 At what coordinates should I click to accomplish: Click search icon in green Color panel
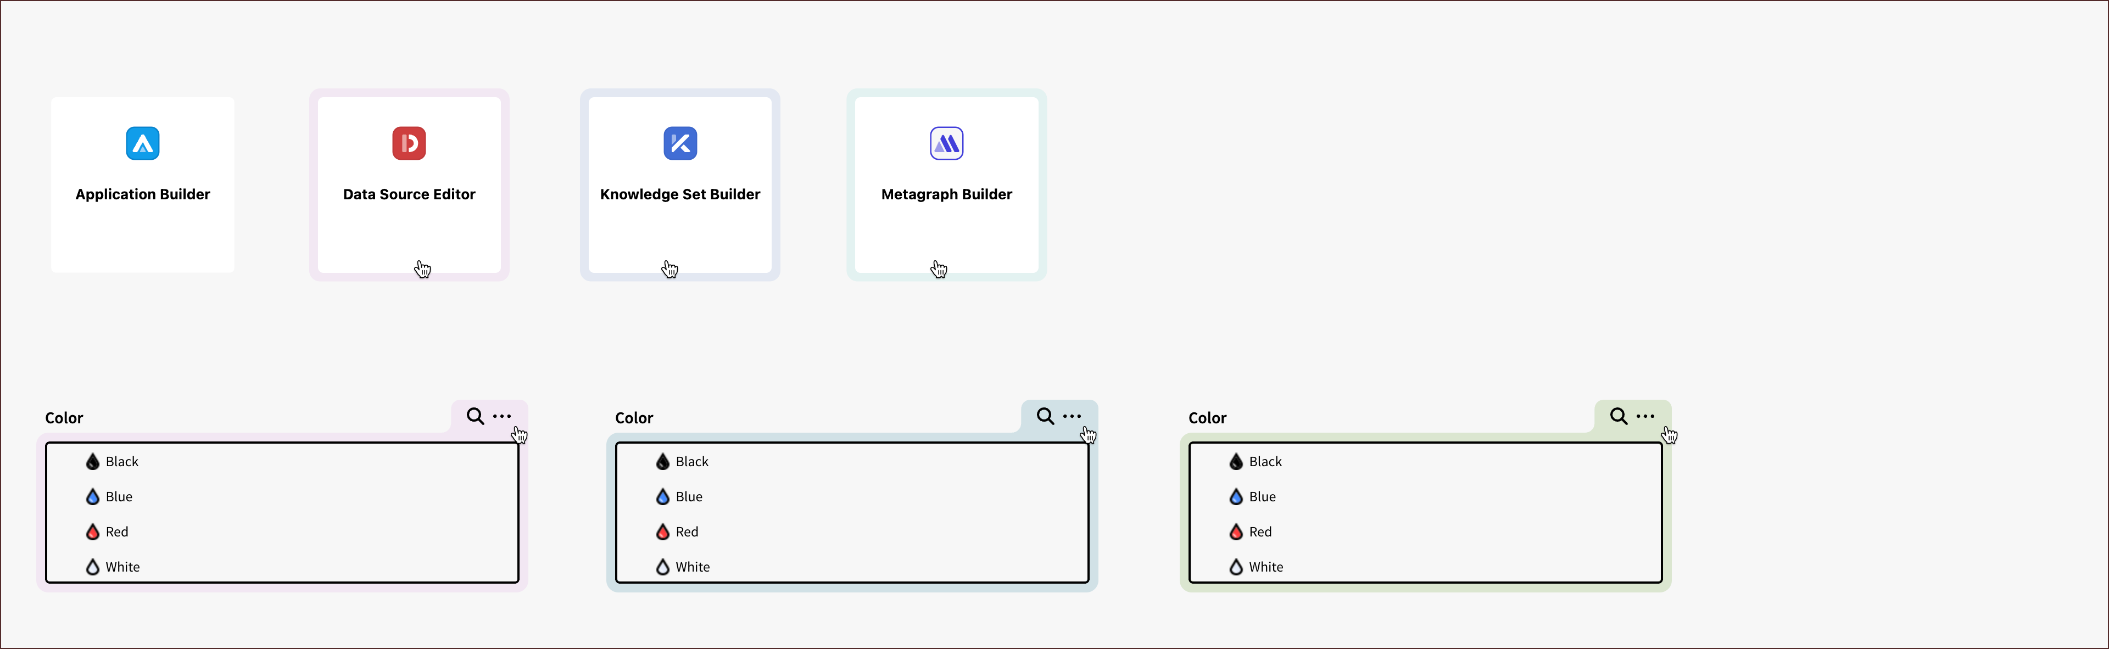(1618, 416)
